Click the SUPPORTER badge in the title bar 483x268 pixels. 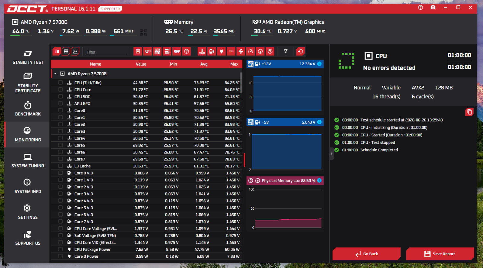coord(110,9)
